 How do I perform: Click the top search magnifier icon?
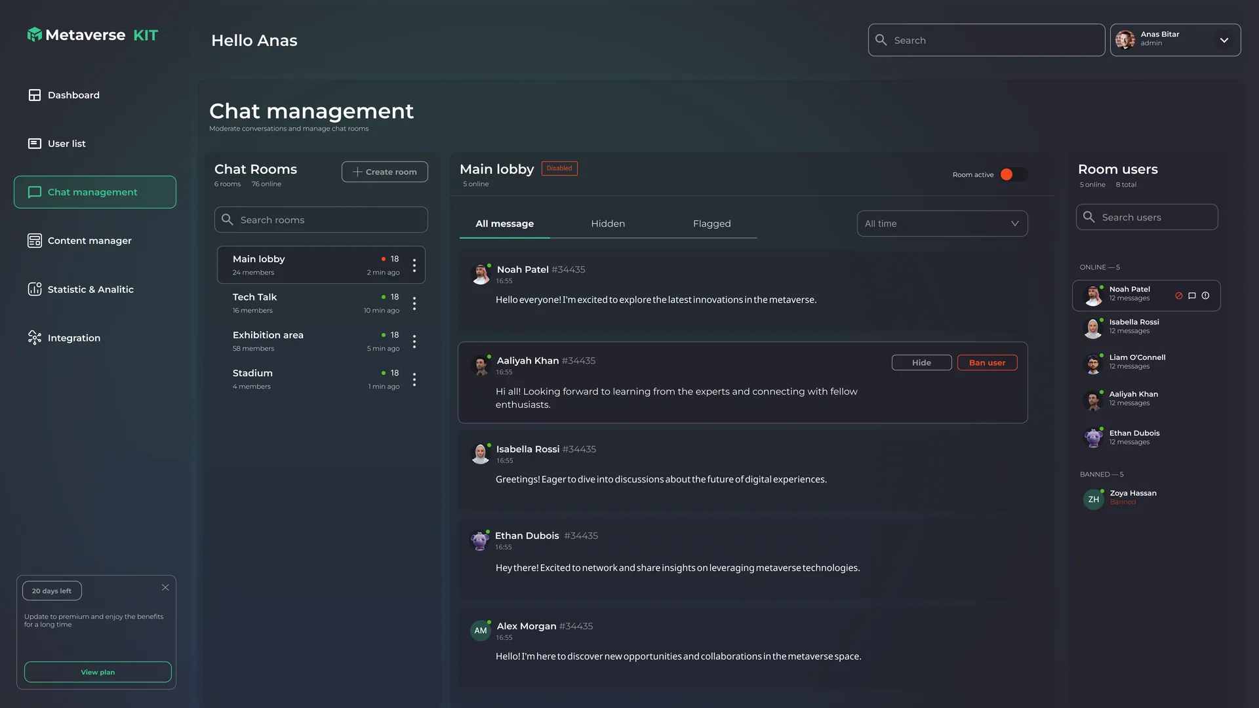click(881, 40)
